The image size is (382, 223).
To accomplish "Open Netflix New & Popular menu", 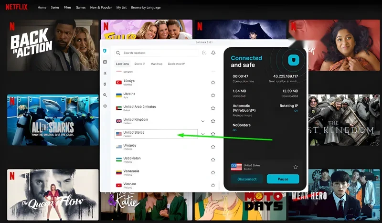I will tap(101, 8).
